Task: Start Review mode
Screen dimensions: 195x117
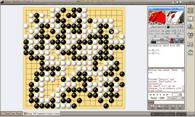Action: (166, 107)
